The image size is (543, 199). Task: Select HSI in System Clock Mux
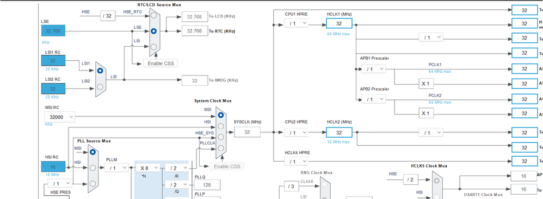pyautogui.click(x=220, y=126)
